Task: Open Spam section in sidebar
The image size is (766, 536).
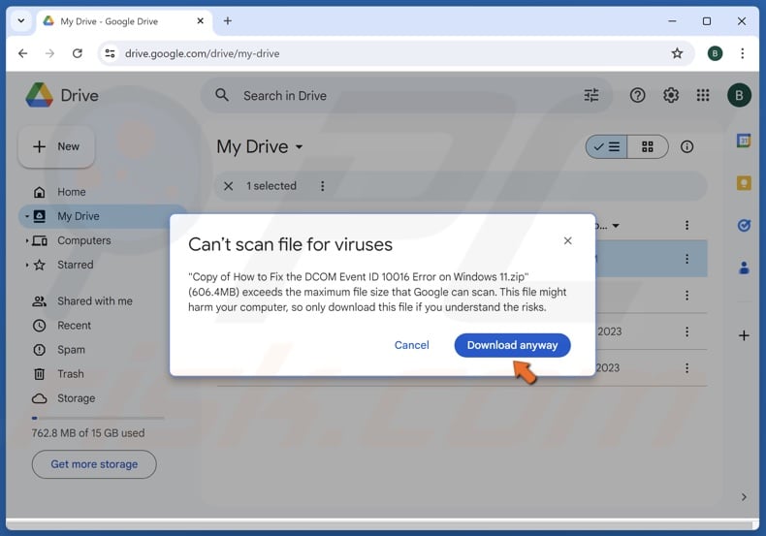Action: [71, 350]
